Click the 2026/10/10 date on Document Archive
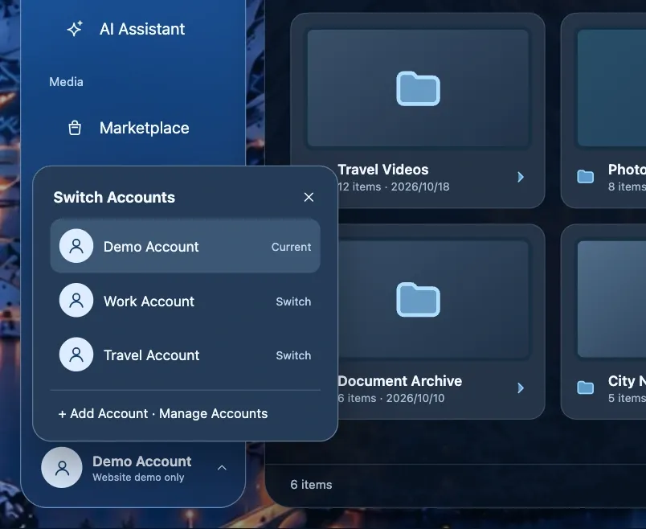 pyautogui.click(x=415, y=398)
